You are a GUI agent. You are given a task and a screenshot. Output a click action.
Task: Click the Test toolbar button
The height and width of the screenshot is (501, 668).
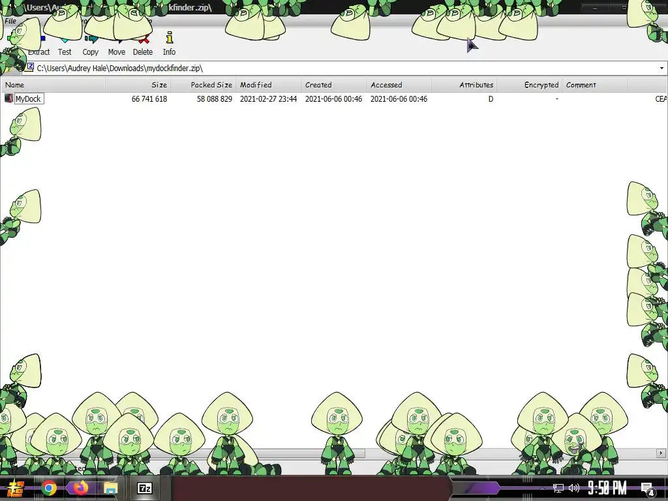(x=65, y=44)
